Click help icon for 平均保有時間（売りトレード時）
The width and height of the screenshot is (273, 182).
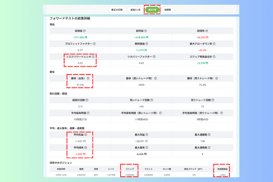pyautogui.click(x=221, y=113)
